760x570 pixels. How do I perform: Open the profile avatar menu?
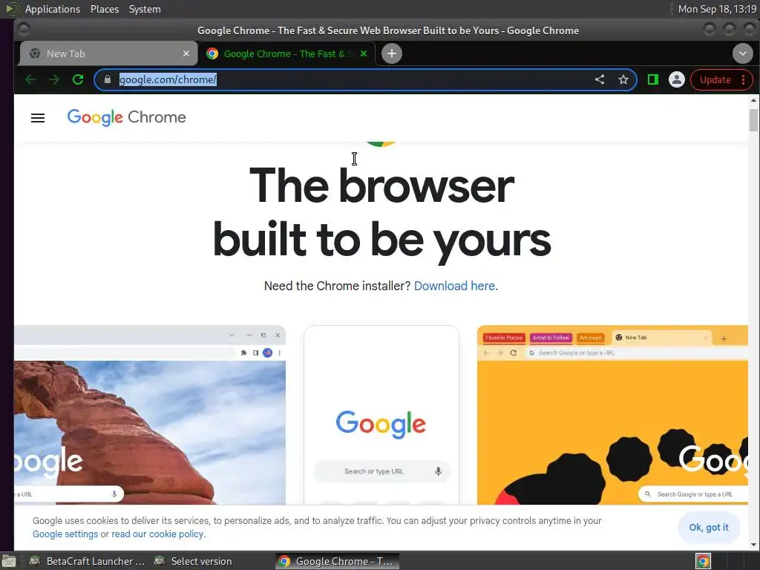tap(677, 79)
